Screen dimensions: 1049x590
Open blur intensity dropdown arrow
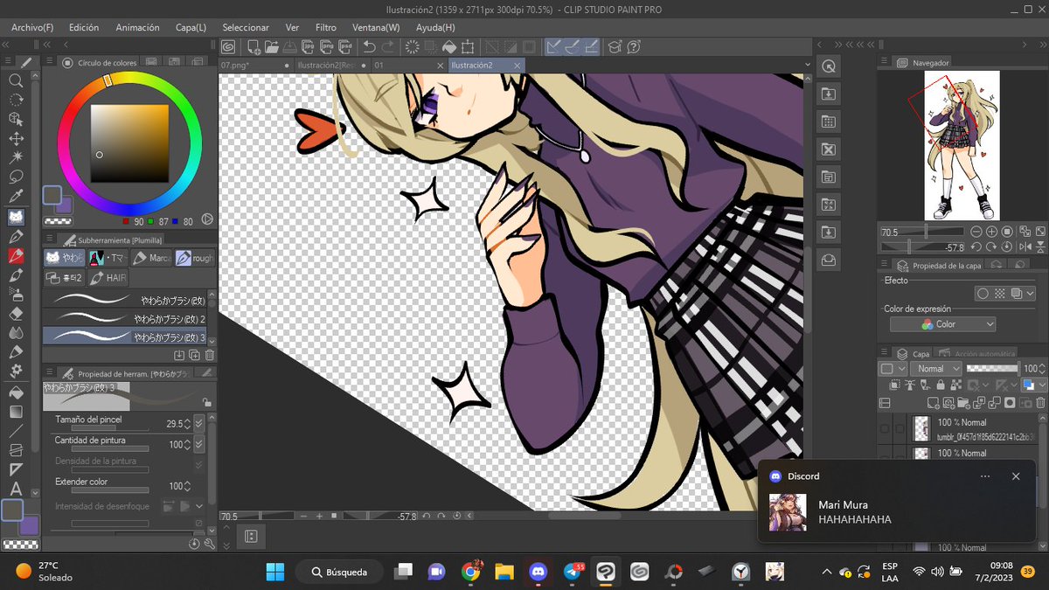(199, 506)
